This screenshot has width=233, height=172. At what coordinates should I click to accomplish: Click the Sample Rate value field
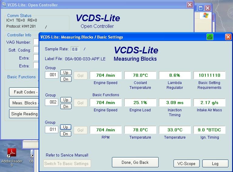coord(75,49)
